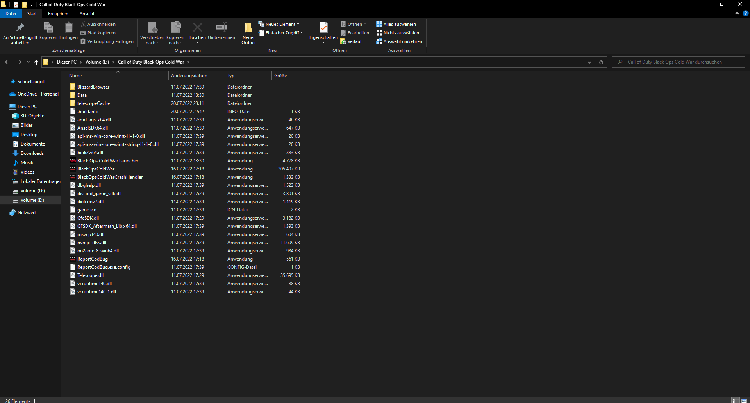The image size is (750, 403).
Task: Select Schnellzugriff in the navigation pane
Action: pos(31,82)
